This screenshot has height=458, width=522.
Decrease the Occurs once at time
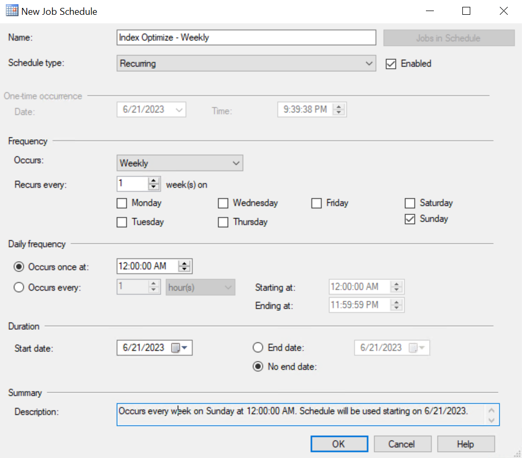(184, 269)
